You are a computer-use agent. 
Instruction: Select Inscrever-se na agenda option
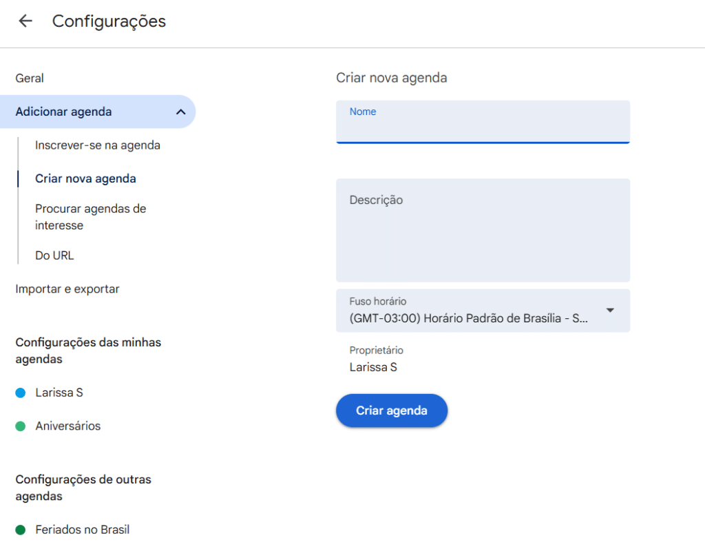point(97,145)
